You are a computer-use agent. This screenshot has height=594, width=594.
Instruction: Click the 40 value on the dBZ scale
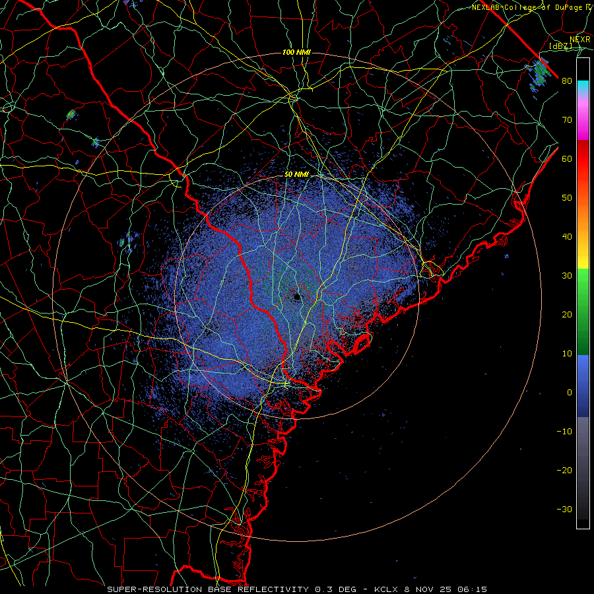coord(567,237)
